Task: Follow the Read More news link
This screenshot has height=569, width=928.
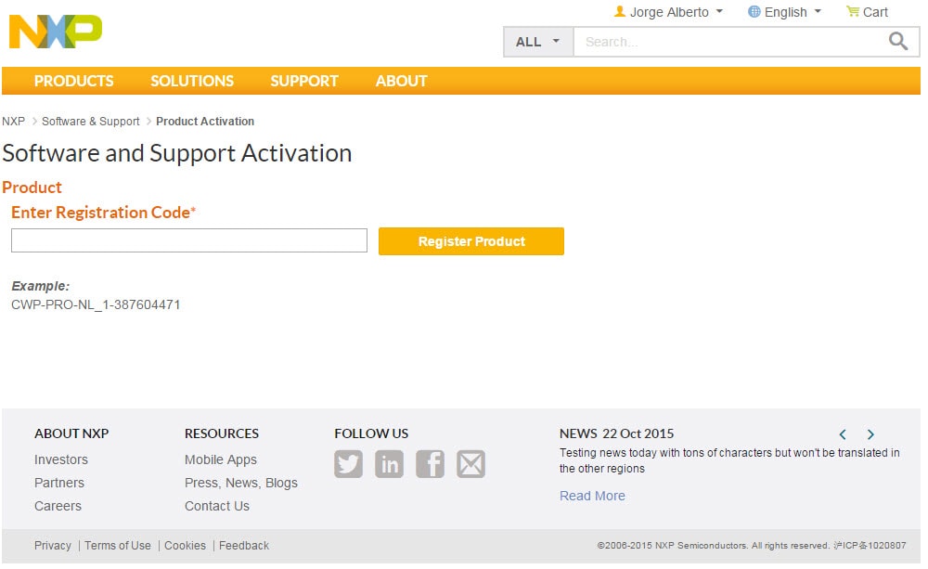Action: pyautogui.click(x=592, y=496)
